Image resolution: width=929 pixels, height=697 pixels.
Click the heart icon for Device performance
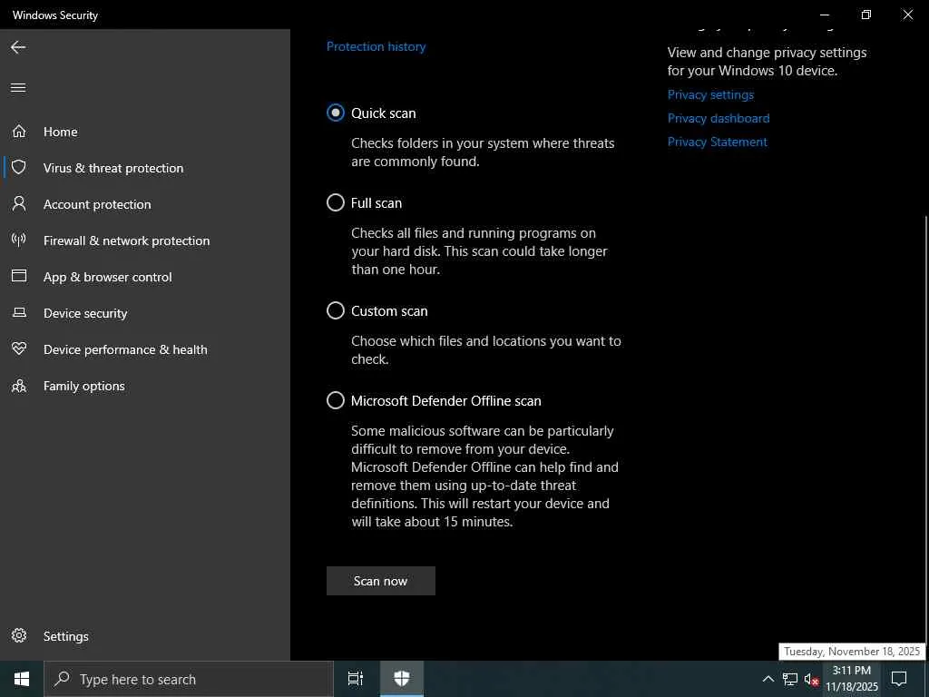[19, 348]
